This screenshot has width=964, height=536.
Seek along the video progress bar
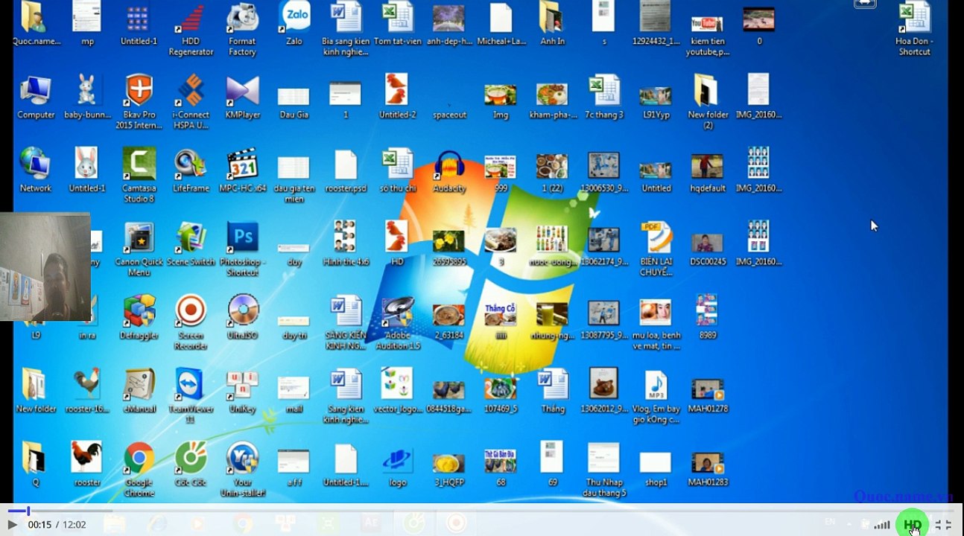(x=477, y=511)
